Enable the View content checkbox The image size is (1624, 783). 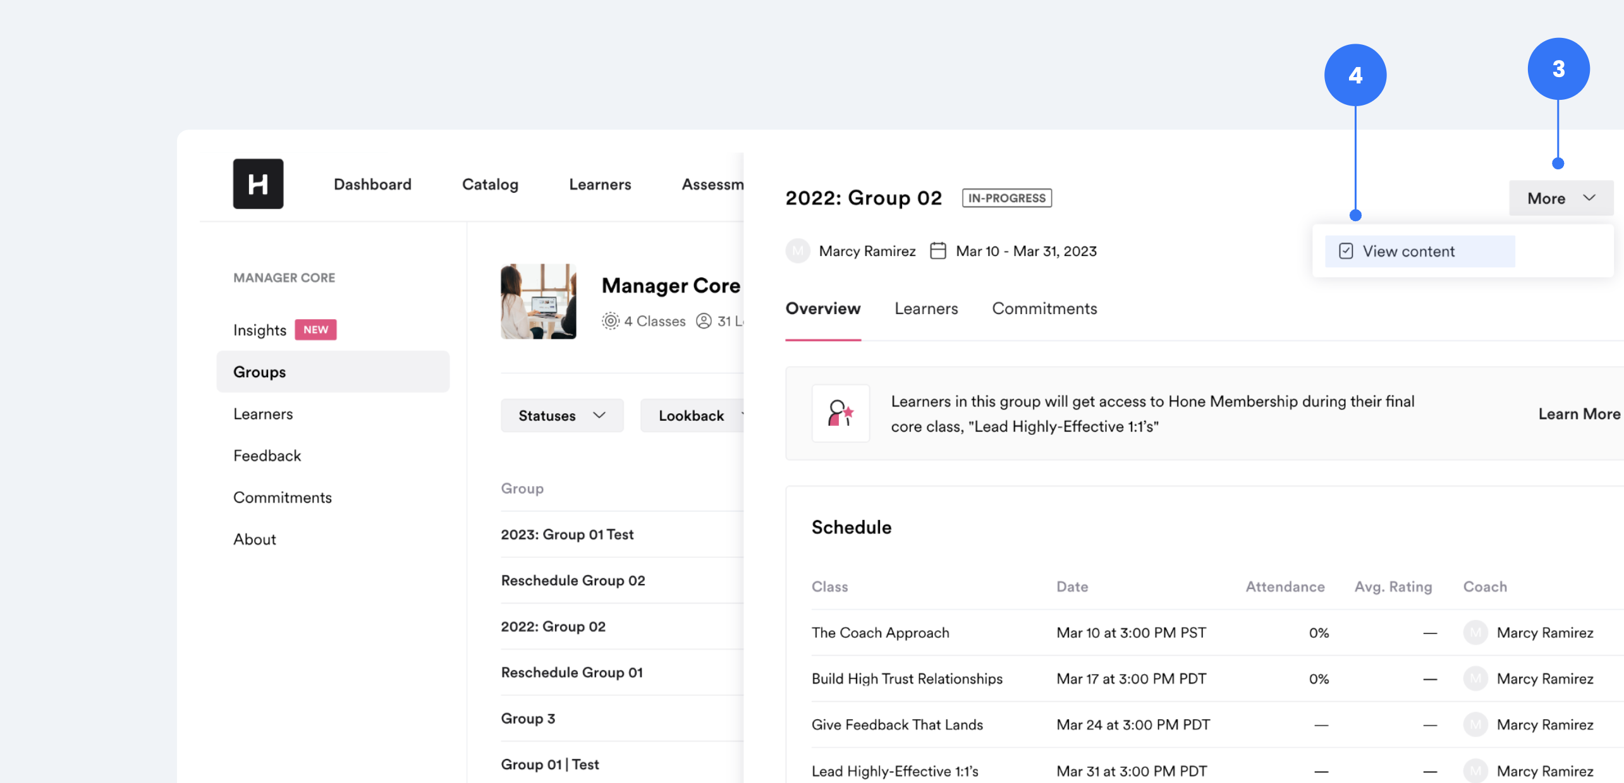point(1345,250)
